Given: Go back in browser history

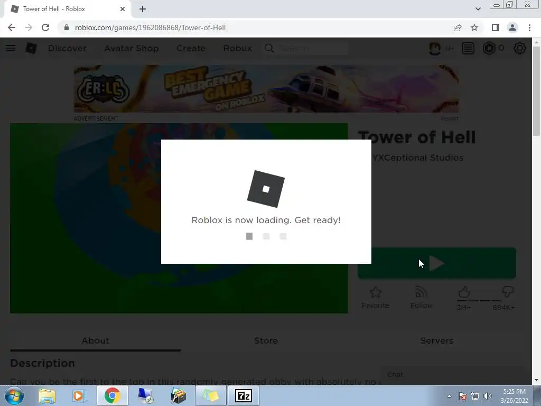Looking at the screenshot, I should [x=12, y=27].
